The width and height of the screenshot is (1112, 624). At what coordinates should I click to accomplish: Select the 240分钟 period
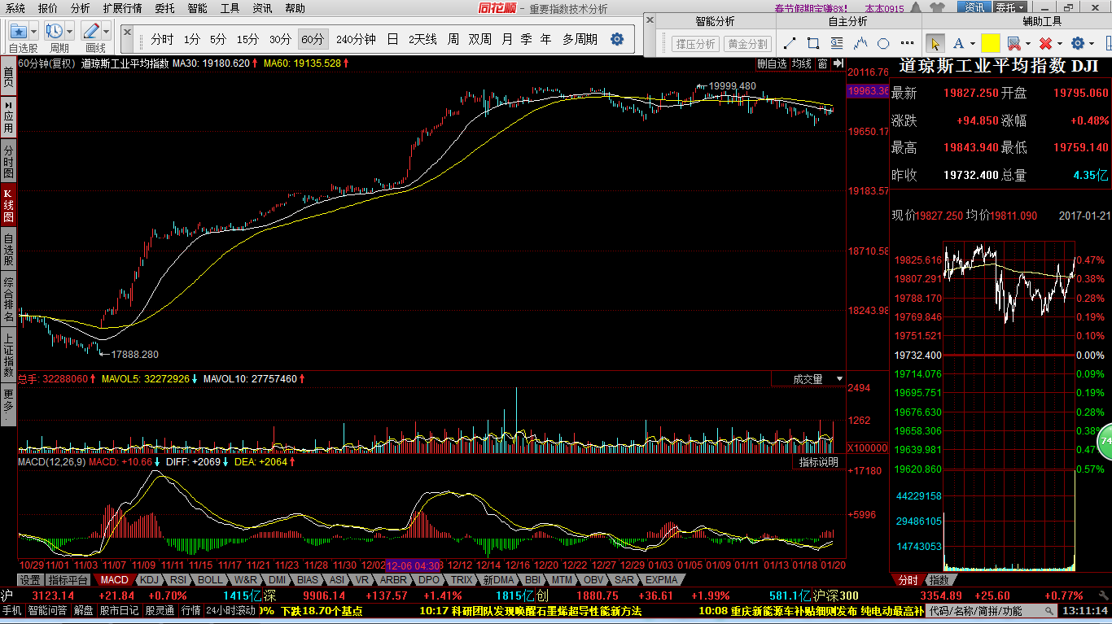tap(356, 39)
